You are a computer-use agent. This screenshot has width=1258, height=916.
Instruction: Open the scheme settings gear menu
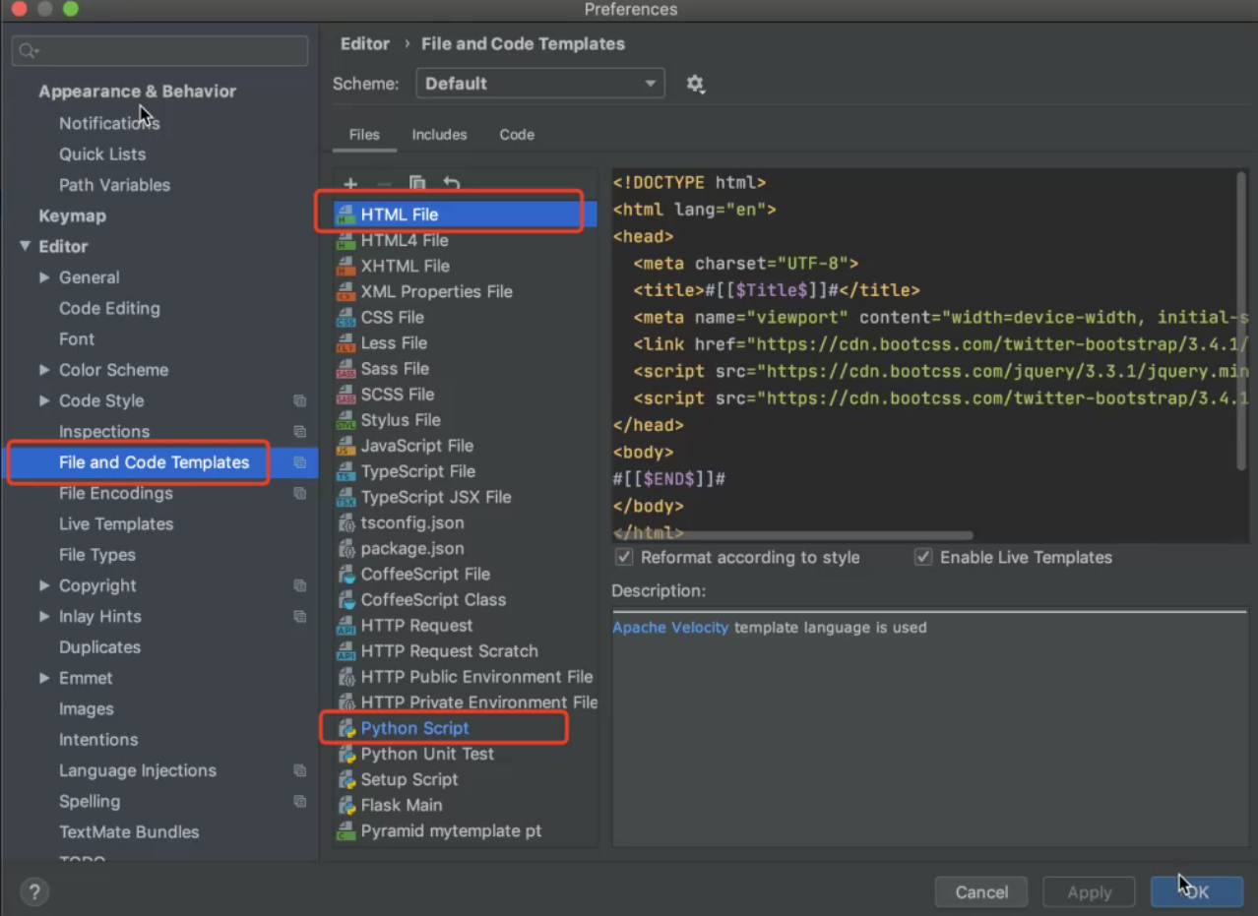click(x=695, y=84)
